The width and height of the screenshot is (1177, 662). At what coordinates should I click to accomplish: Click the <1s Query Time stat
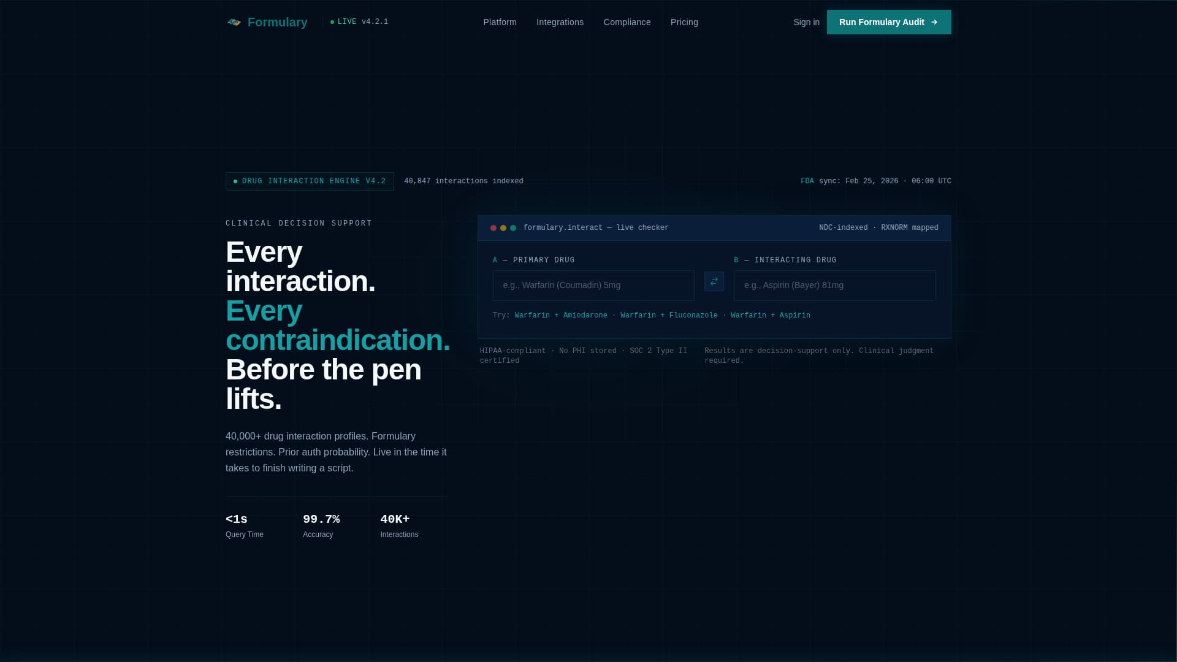tap(245, 526)
